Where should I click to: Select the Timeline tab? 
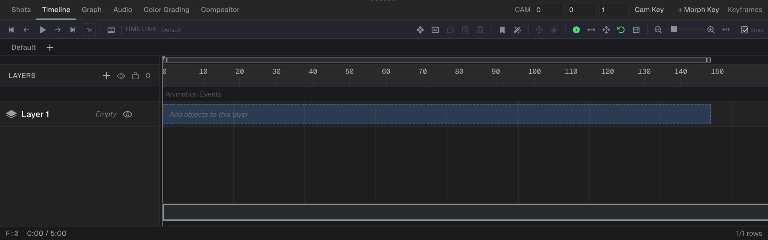(56, 10)
